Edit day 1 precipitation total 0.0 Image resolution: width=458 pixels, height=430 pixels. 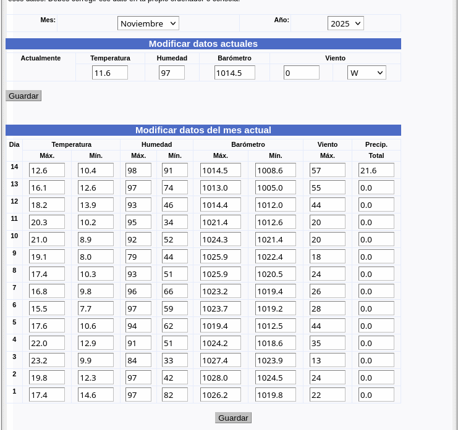376,395
